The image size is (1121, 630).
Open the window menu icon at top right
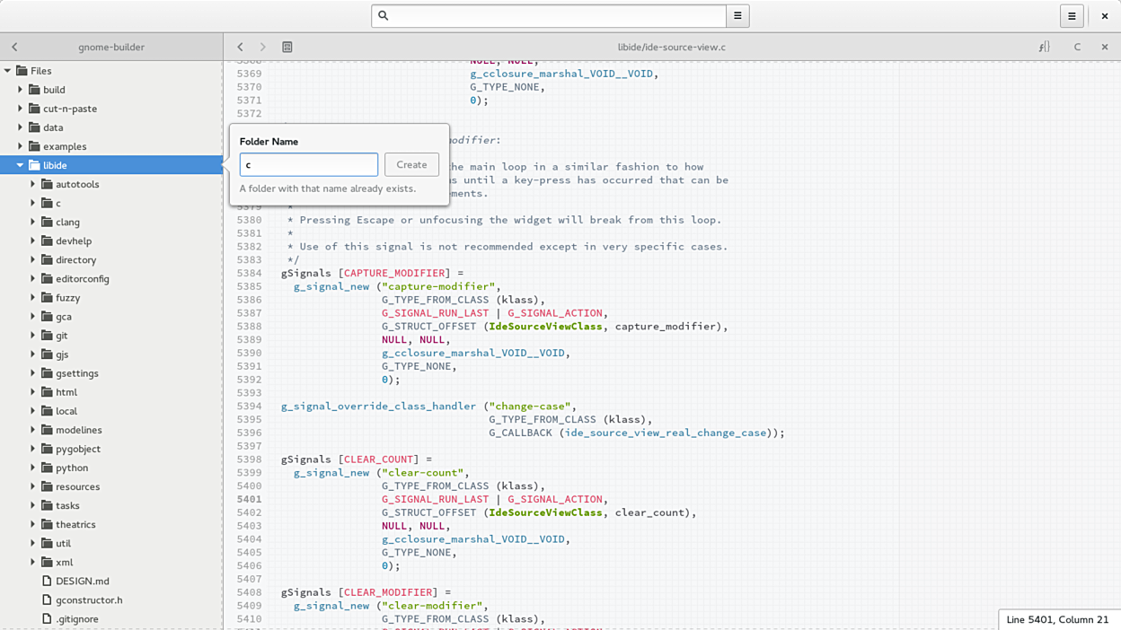[1072, 15]
